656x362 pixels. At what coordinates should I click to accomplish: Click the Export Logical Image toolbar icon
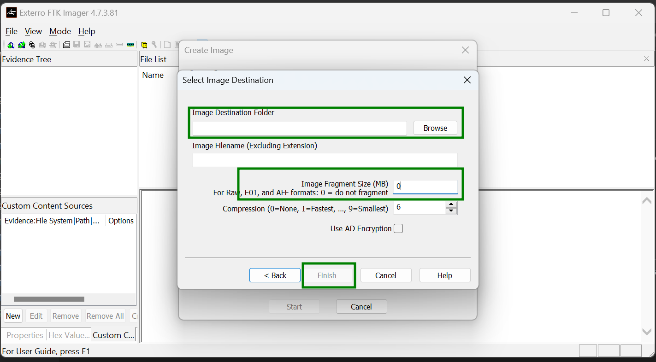click(x=87, y=45)
